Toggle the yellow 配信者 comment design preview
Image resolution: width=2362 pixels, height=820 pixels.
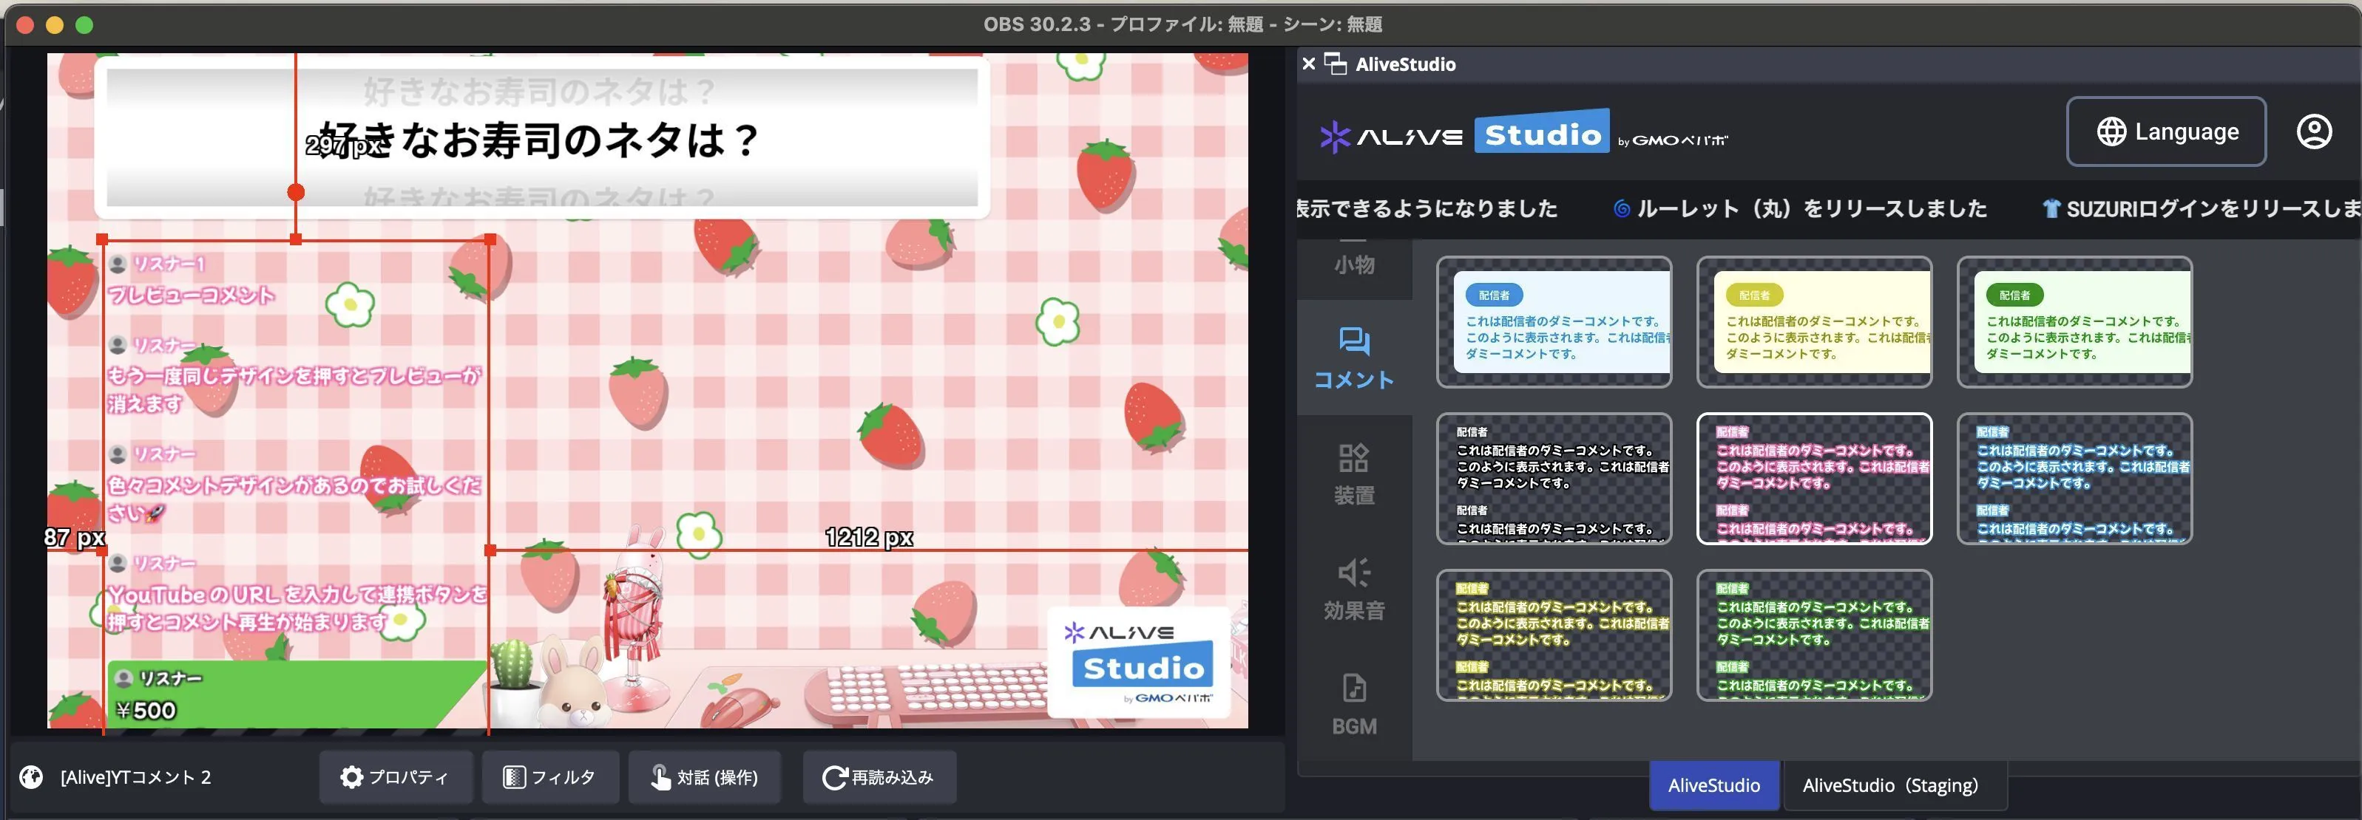pos(1816,323)
